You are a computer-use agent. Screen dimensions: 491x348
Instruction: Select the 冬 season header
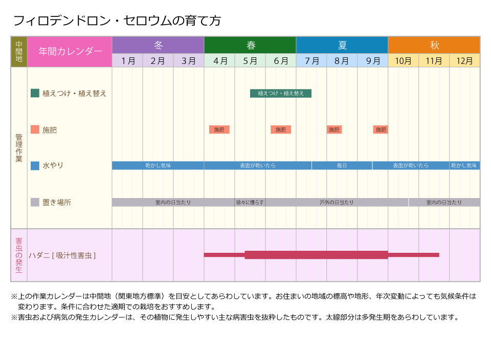coord(158,45)
